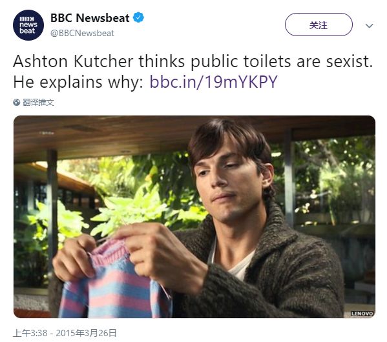Click the tweet text about Ashton Kutcher

tap(193, 71)
